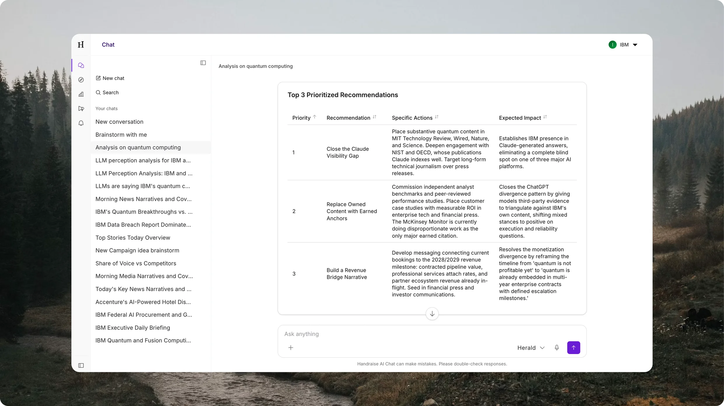Sort by Specific Actions column arrows
The width and height of the screenshot is (724, 406).
pos(437,117)
